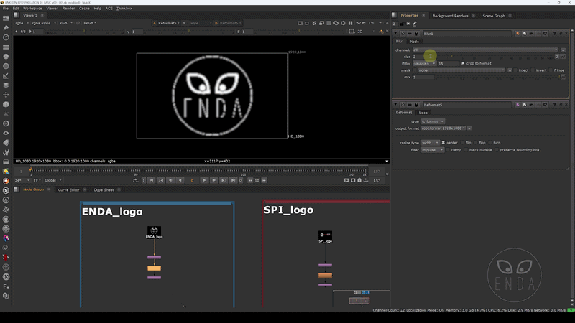Enable the flip checkbox
The image size is (575, 323).
(x=462, y=142)
